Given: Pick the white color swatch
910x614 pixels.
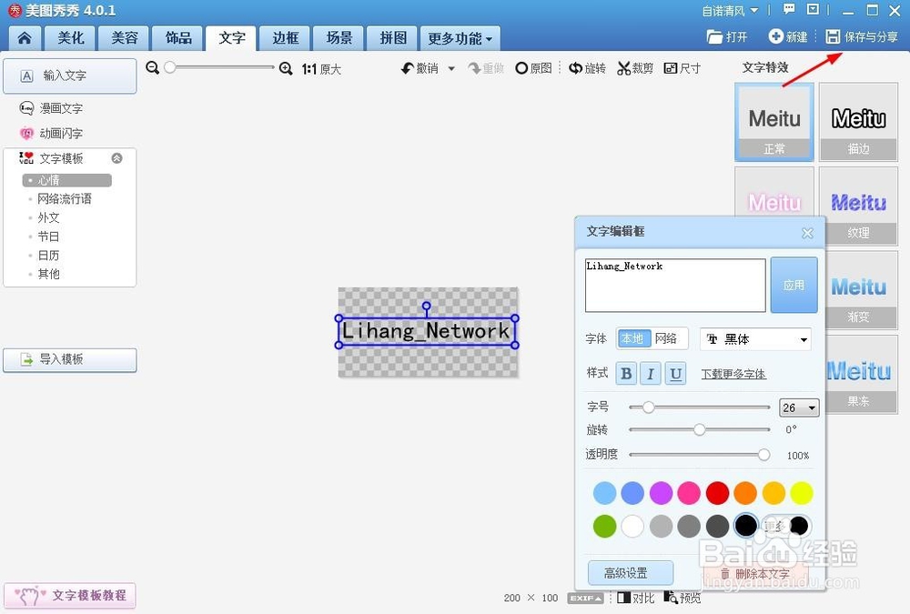Looking at the screenshot, I should coord(632,527).
